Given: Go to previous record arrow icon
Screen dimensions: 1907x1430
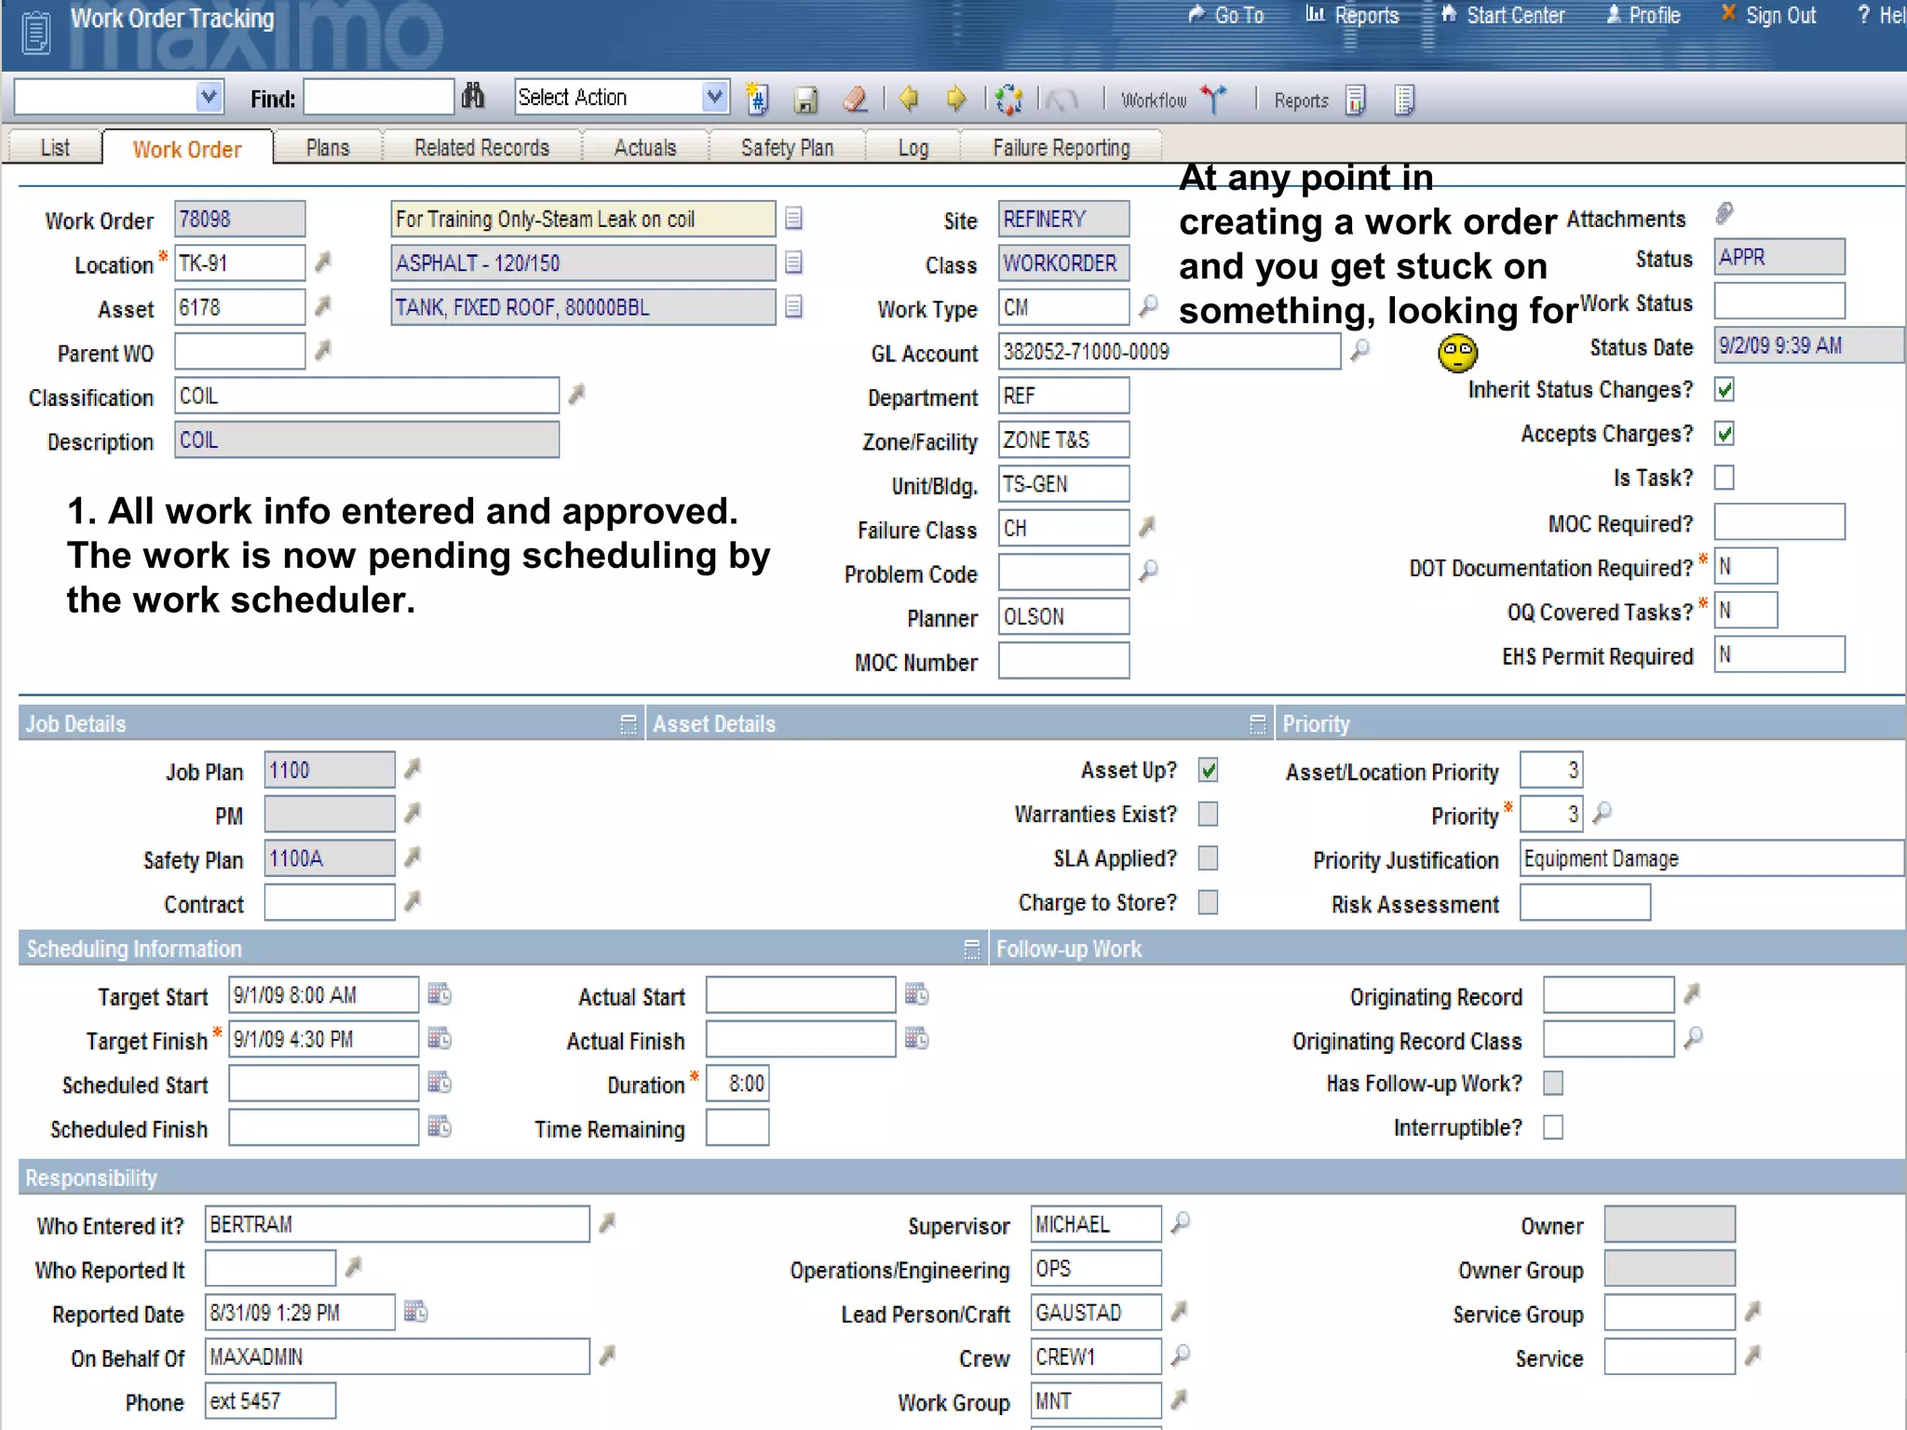Looking at the screenshot, I should click(909, 99).
